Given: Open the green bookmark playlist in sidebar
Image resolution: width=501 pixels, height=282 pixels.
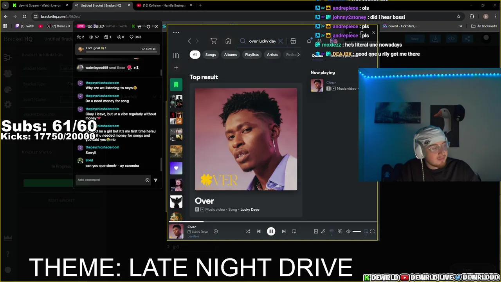Looking at the screenshot, I should [x=176, y=85].
